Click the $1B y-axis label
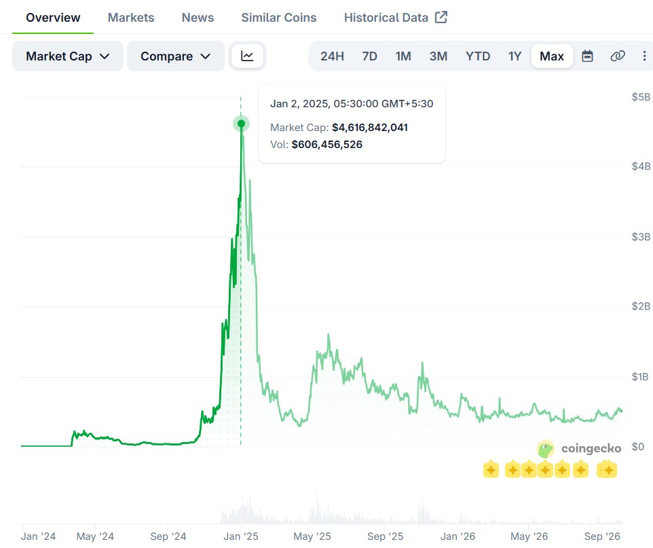 click(640, 377)
